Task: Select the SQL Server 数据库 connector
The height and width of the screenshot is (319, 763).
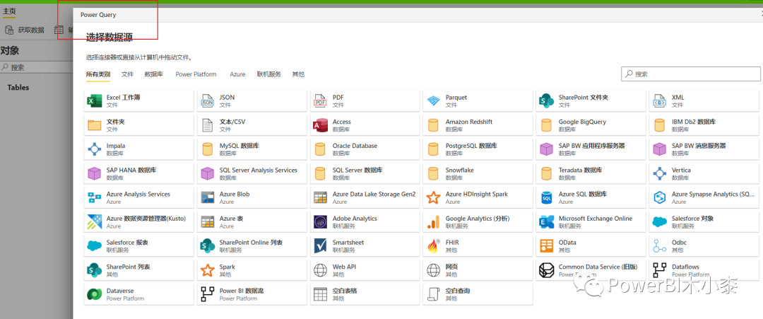Action: 365,173
